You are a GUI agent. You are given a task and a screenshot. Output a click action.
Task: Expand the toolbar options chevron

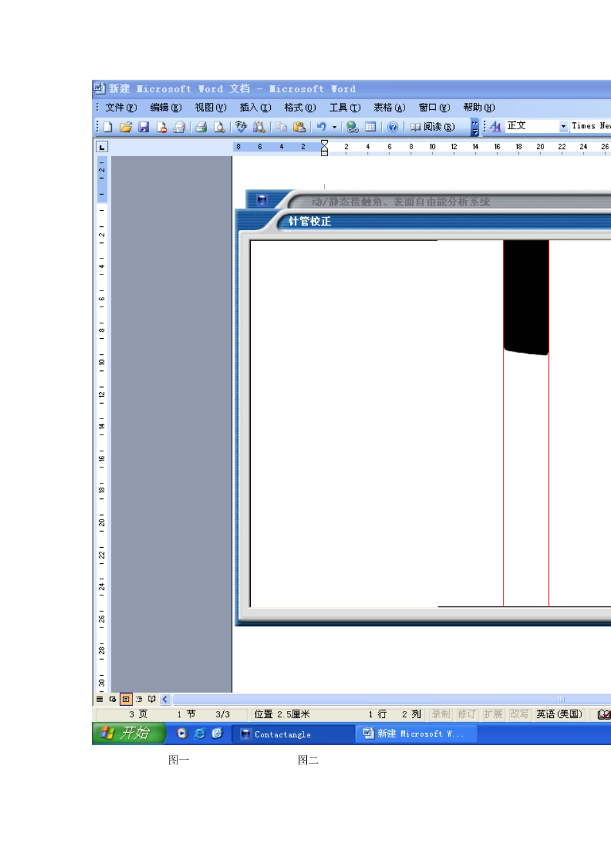point(475,127)
